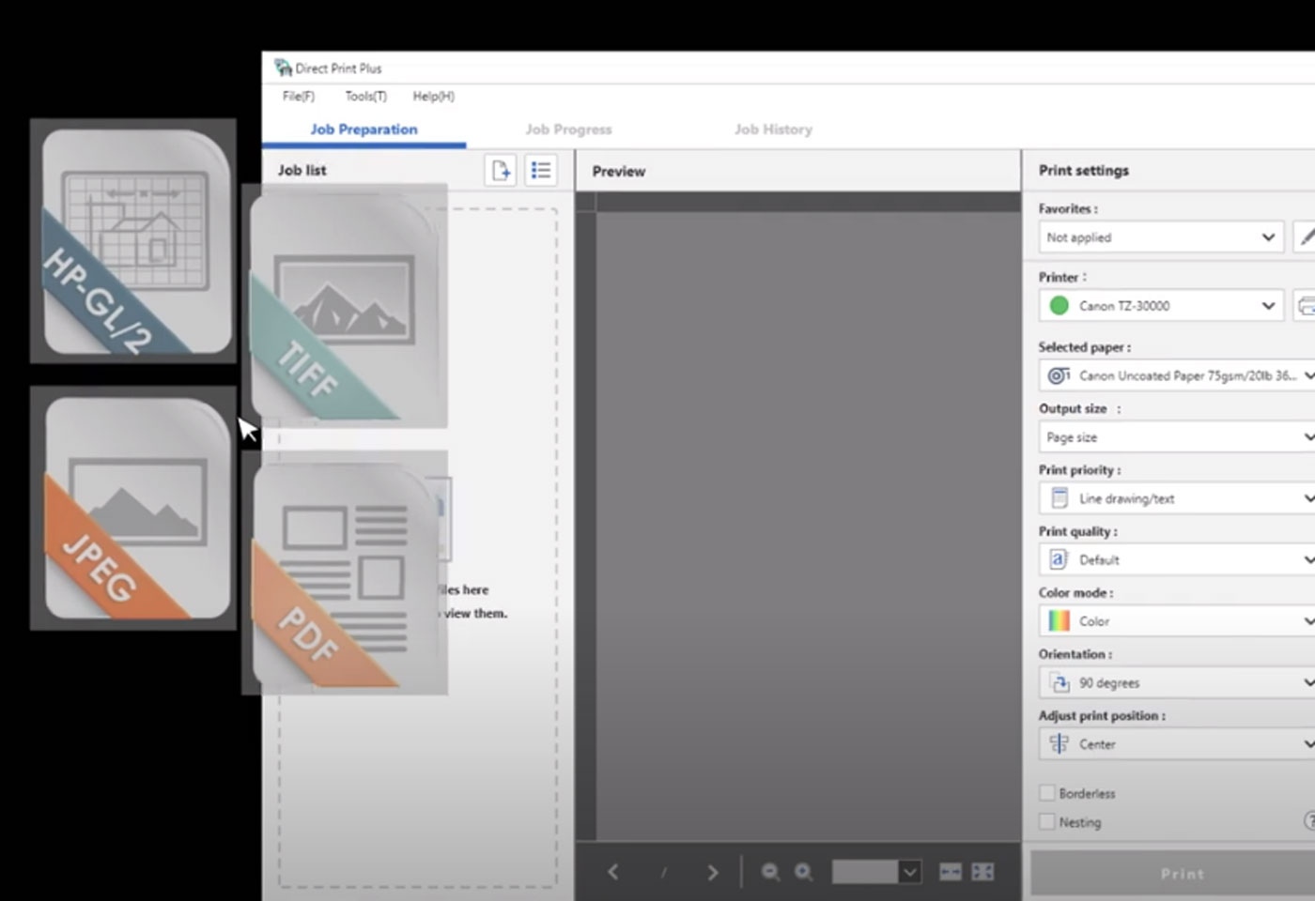
Task: Click the fit-whole-page preview icon
Action: tap(982, 872)
